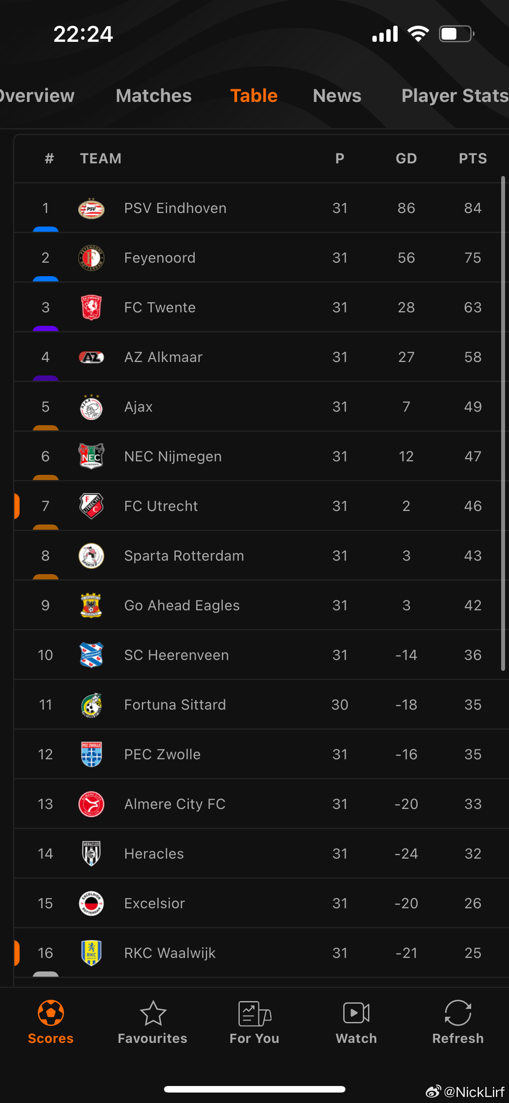Open the For You news icon
This screenshot has width=509, height=1103.
coord(254,1013)
